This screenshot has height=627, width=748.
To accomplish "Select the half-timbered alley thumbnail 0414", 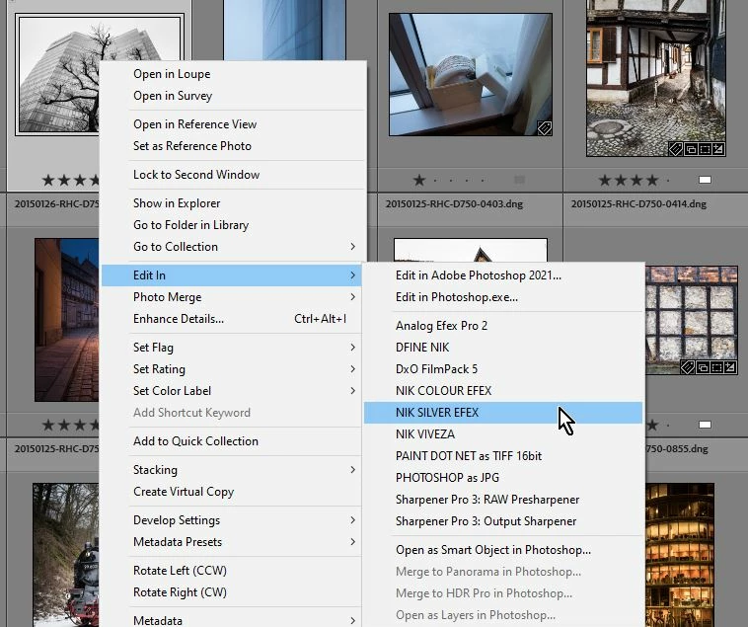I will (656, 78).
